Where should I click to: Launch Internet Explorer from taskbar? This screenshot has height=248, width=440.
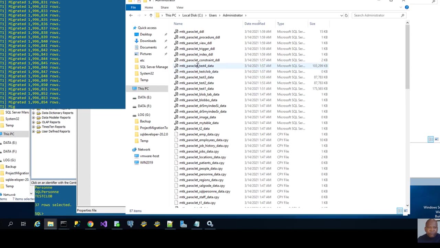click(x=37, y=224)
